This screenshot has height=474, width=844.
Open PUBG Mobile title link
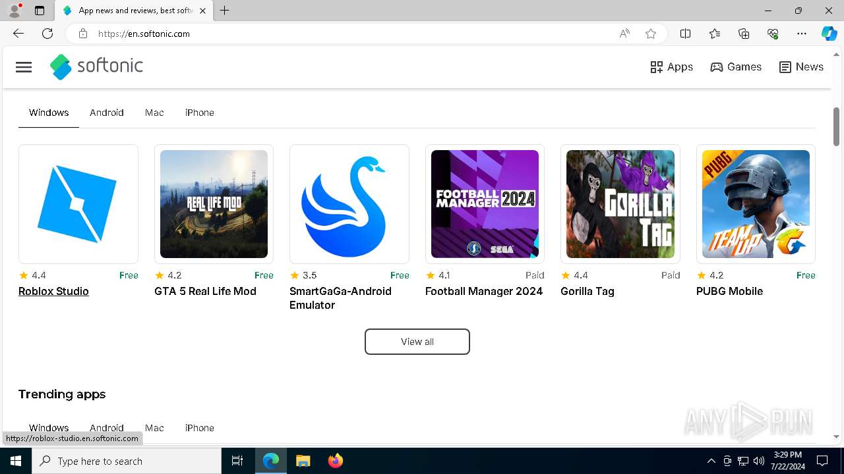pyautogui.click(x=729, y=291)
